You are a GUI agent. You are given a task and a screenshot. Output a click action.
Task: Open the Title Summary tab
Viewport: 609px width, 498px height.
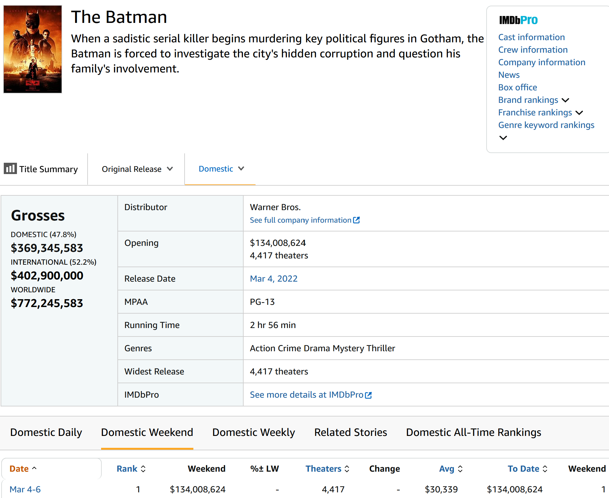[x=41, y=169]
